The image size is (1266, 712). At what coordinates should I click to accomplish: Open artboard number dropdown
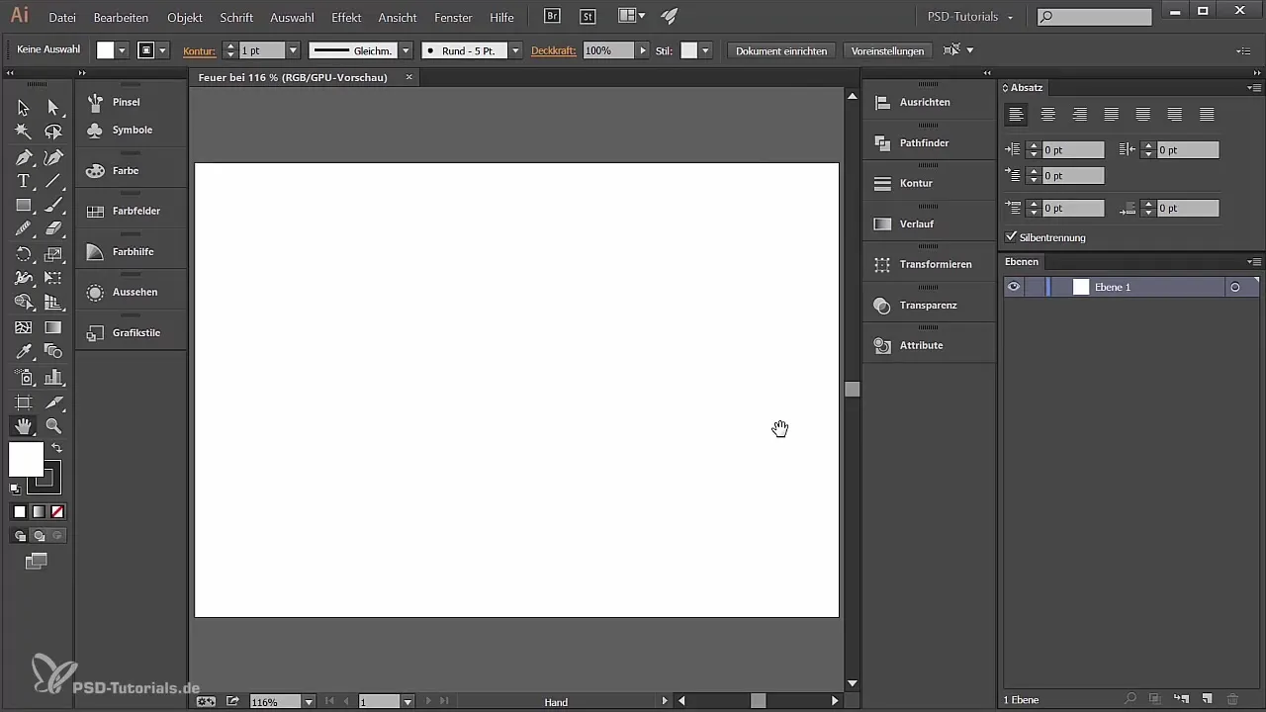tap(407, 701)
